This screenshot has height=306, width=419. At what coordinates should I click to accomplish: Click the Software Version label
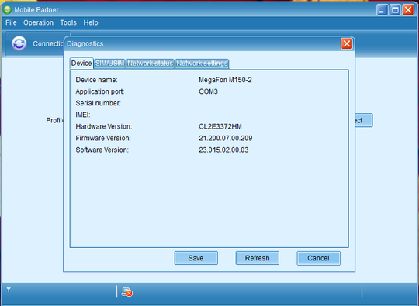point(102,150)
